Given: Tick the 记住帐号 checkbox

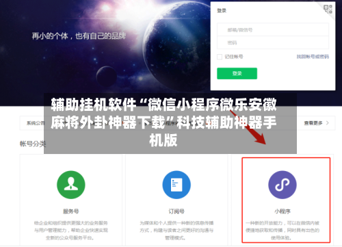Looking at the screenshot, I should pyautogui.click(x=220, y=57).
